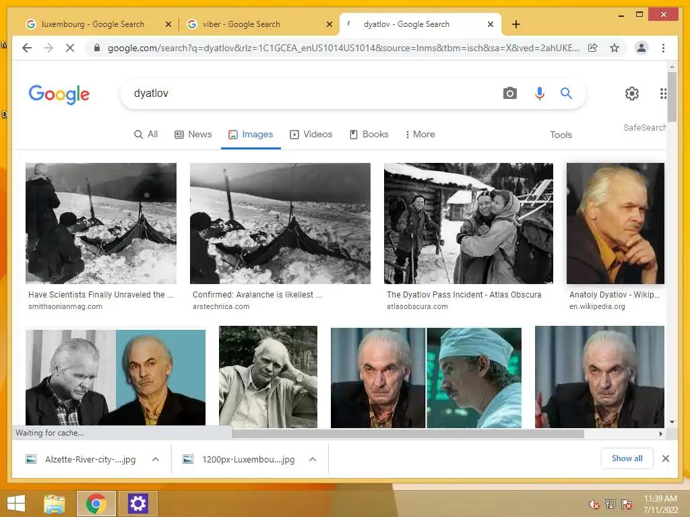The height and width of the screenshot is (517, 690).
Task: Click the Action Center flag tray icon
Action: pos(626,504)
